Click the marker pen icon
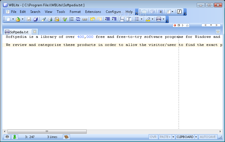225x142 pixels. pos(148,19)
